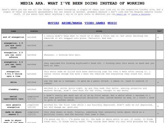Click the favorite star for end of evangelion
The image size is (165, 123).
point(158,37)
